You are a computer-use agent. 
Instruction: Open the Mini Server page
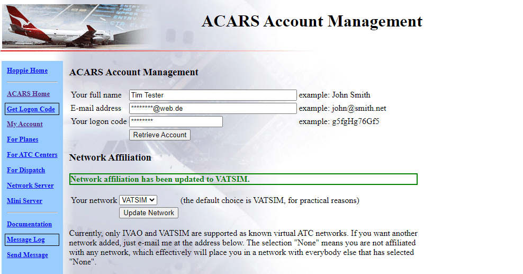coord(24,201)
